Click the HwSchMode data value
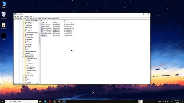 [68, 27]
